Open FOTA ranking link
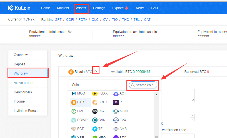The height and width of the screenshot is (138, 227). click(x=83, y=20)
